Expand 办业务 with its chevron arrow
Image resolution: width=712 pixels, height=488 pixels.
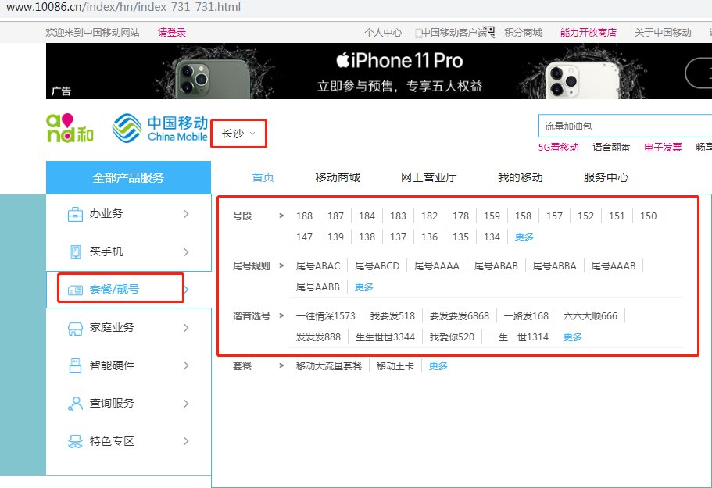(x=187, y=213)
